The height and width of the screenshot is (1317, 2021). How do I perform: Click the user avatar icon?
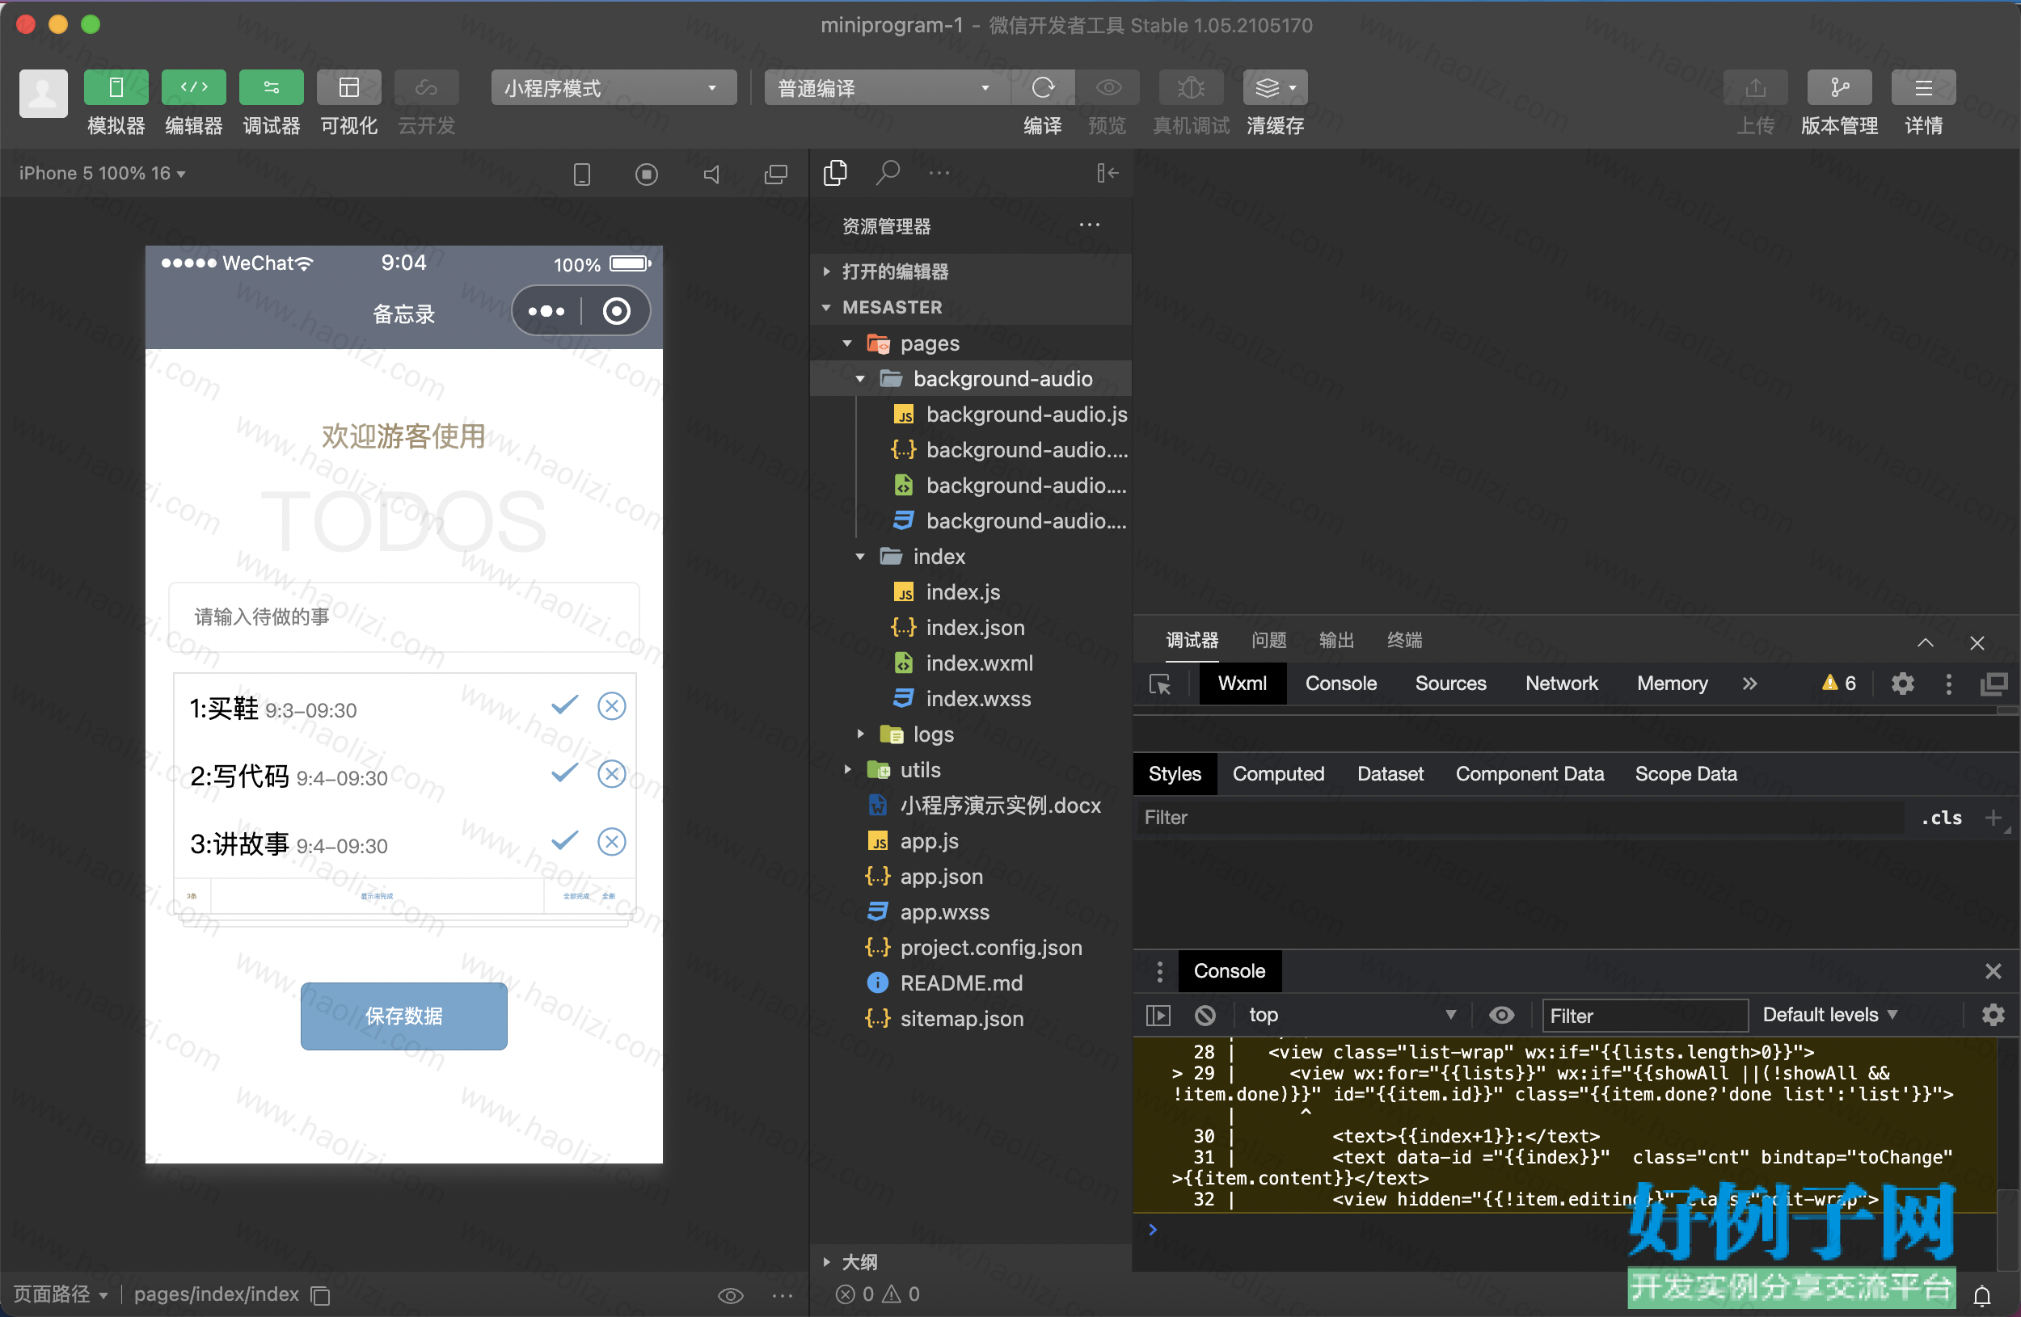44,94
